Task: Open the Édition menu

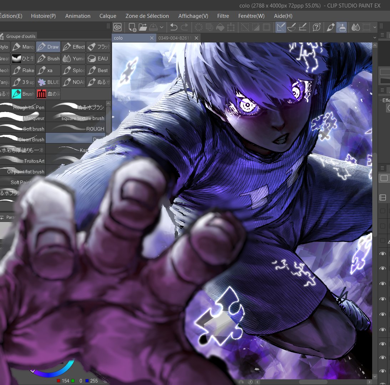Action: pos(11,16)
